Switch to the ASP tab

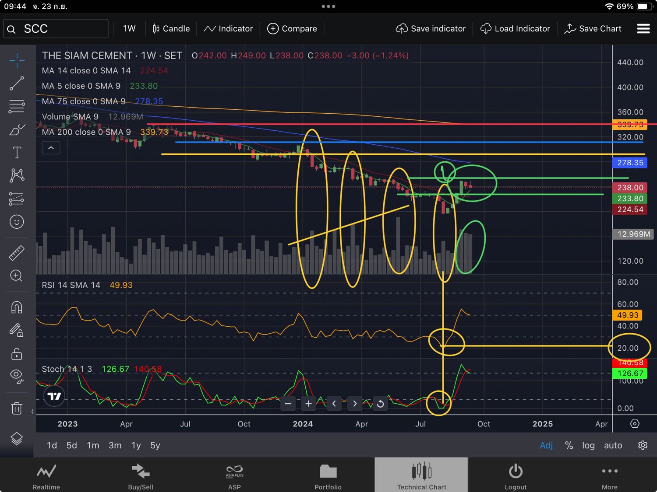[234, 476]
